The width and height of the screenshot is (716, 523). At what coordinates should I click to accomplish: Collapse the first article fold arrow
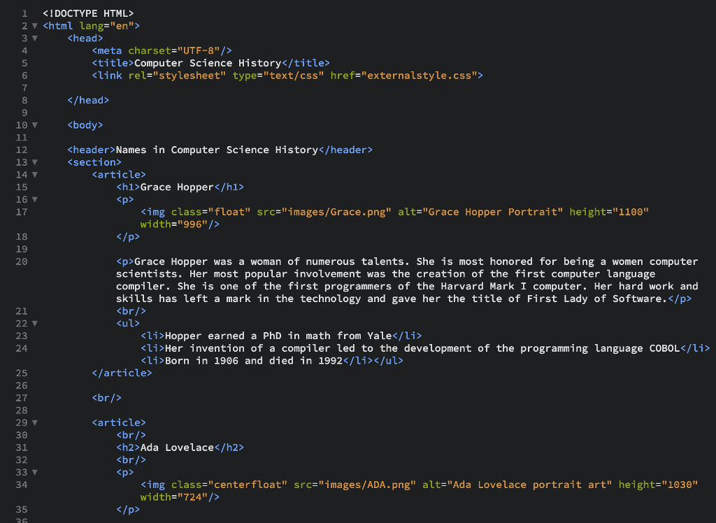[x=34, y=174]
